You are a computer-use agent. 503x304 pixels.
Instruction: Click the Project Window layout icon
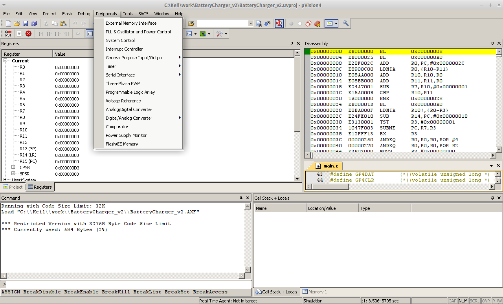click(x=329, y=24)
